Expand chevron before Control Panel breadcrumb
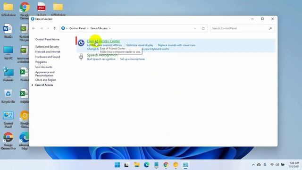 pyautogui.click(x=67, y=28)
